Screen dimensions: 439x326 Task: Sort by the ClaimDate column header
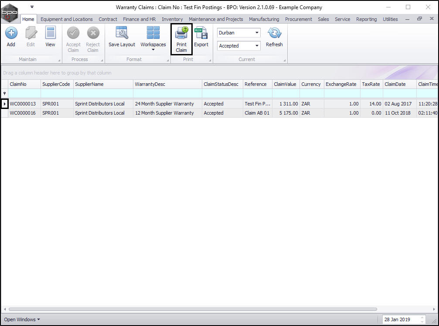(x=399, y=84)
